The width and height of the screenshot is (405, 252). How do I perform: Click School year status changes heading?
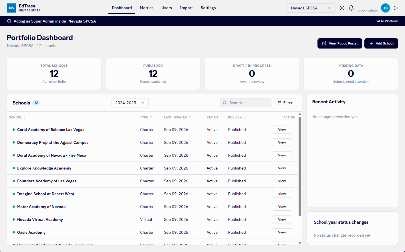(x=341, y=222)
